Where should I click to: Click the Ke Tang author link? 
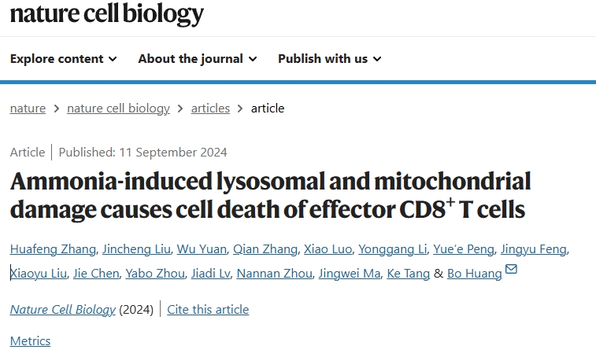coord(409,274)
